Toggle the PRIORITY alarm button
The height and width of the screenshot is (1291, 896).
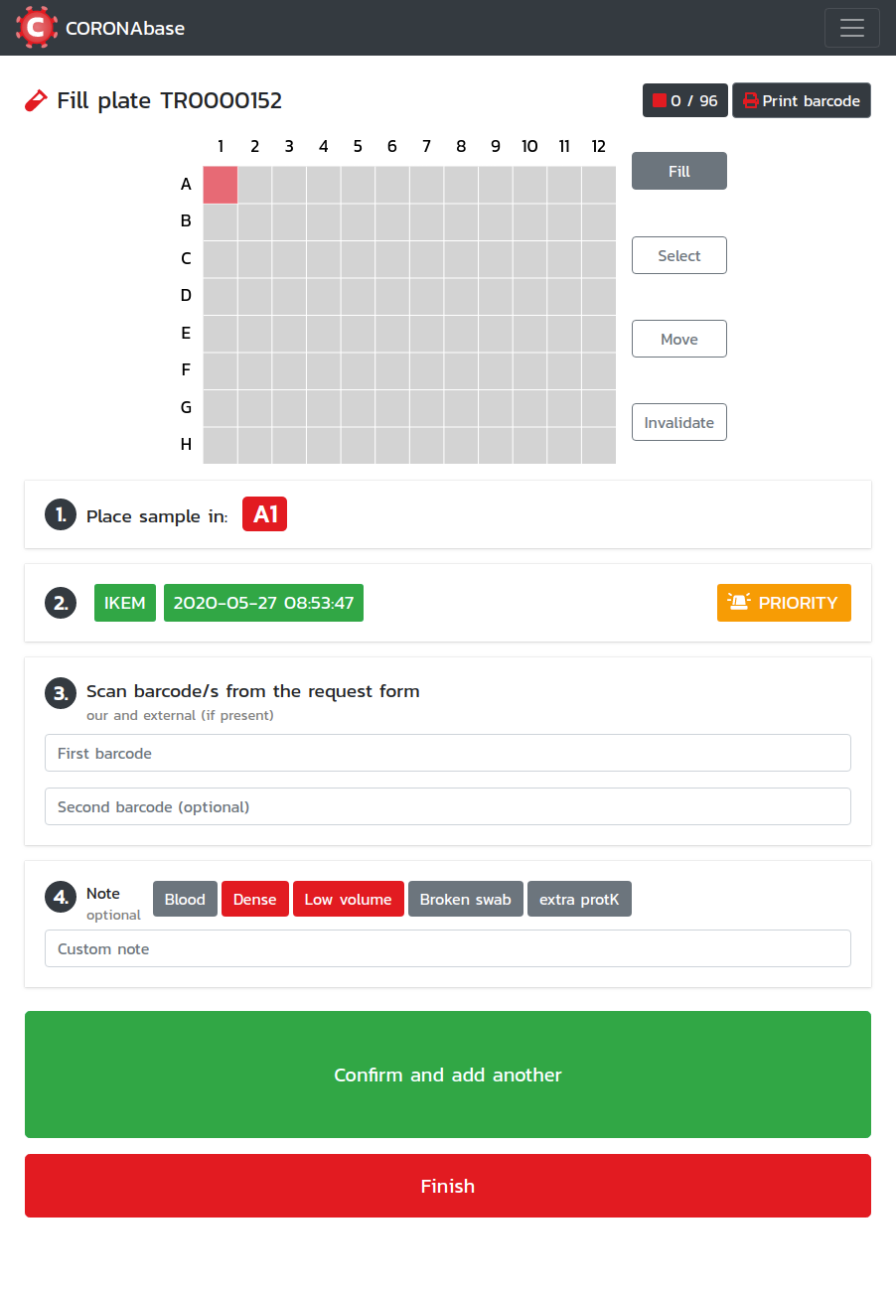(x=784, y=603)
